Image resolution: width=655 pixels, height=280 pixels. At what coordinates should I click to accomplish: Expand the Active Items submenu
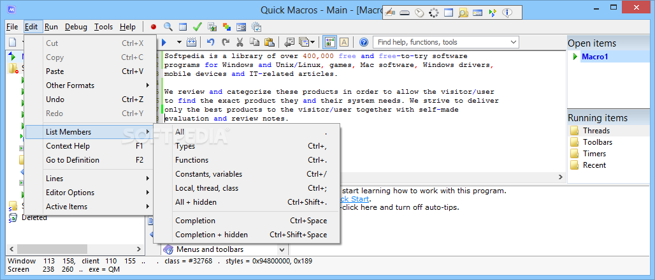89,207
